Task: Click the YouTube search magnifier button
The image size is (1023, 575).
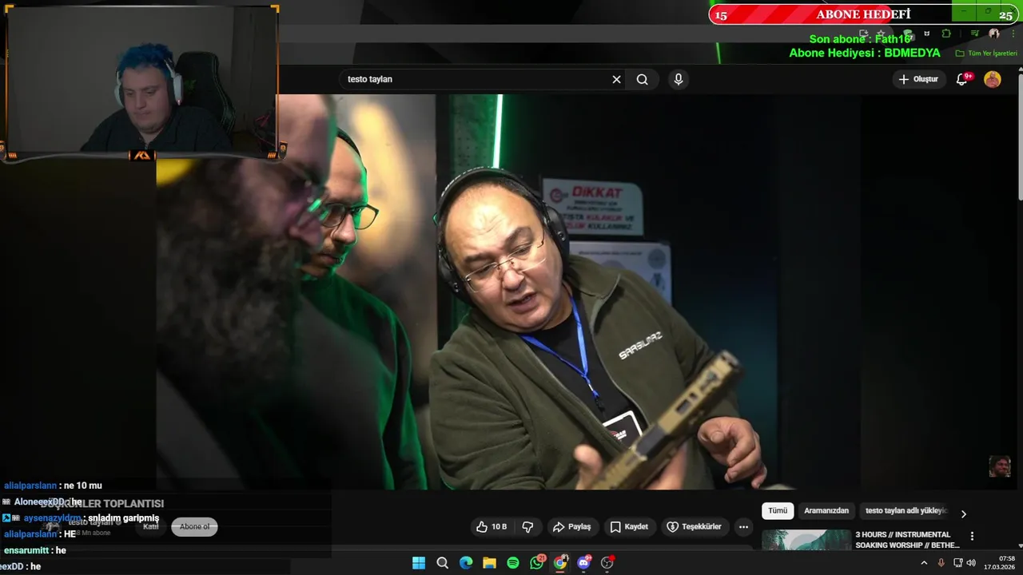Action: 642,79
